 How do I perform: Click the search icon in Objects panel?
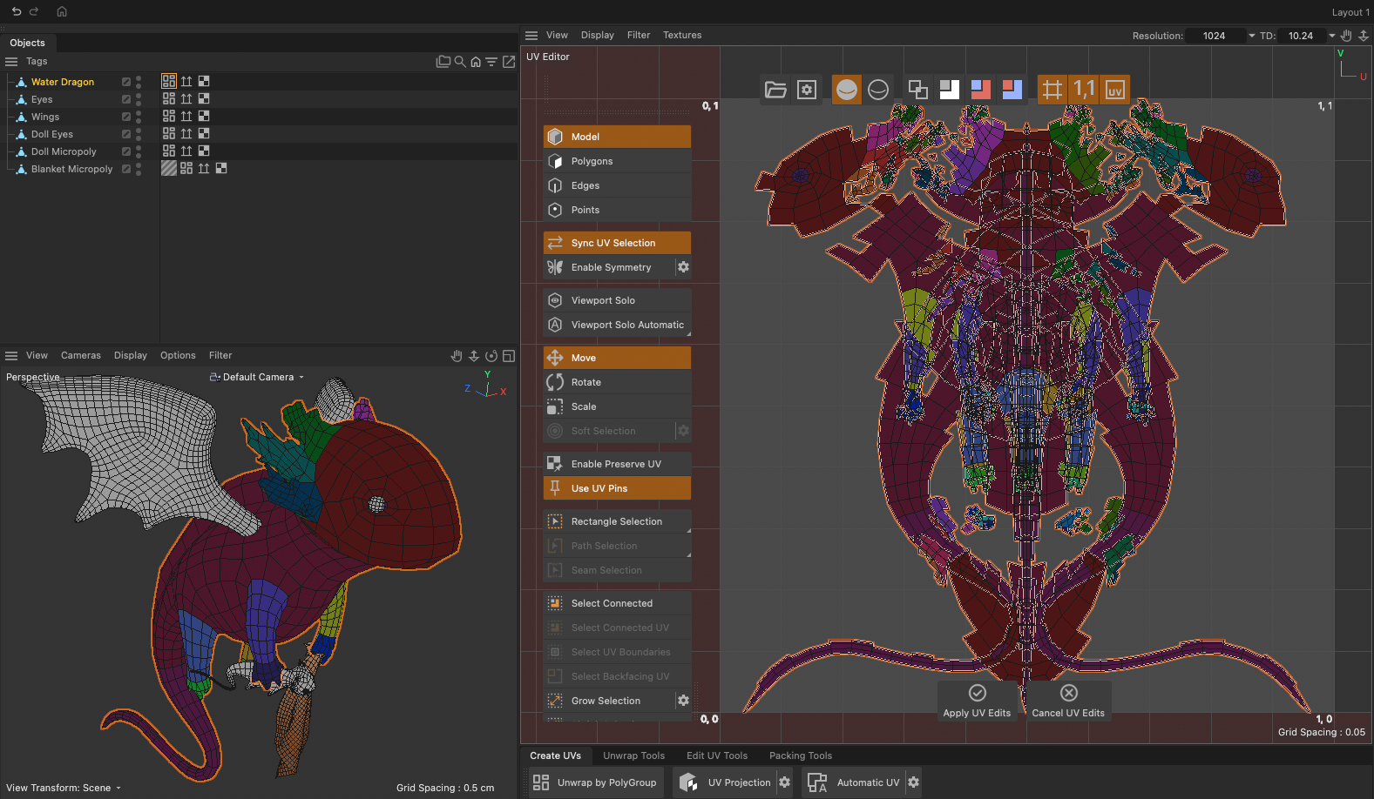click(460, 62)
